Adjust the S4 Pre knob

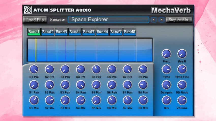point(81,69)
